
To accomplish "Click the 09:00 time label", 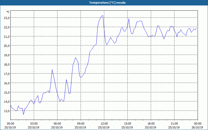I will point(81,124).
